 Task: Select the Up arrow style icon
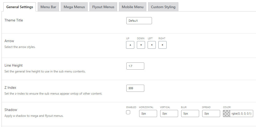tap(130, 45)
